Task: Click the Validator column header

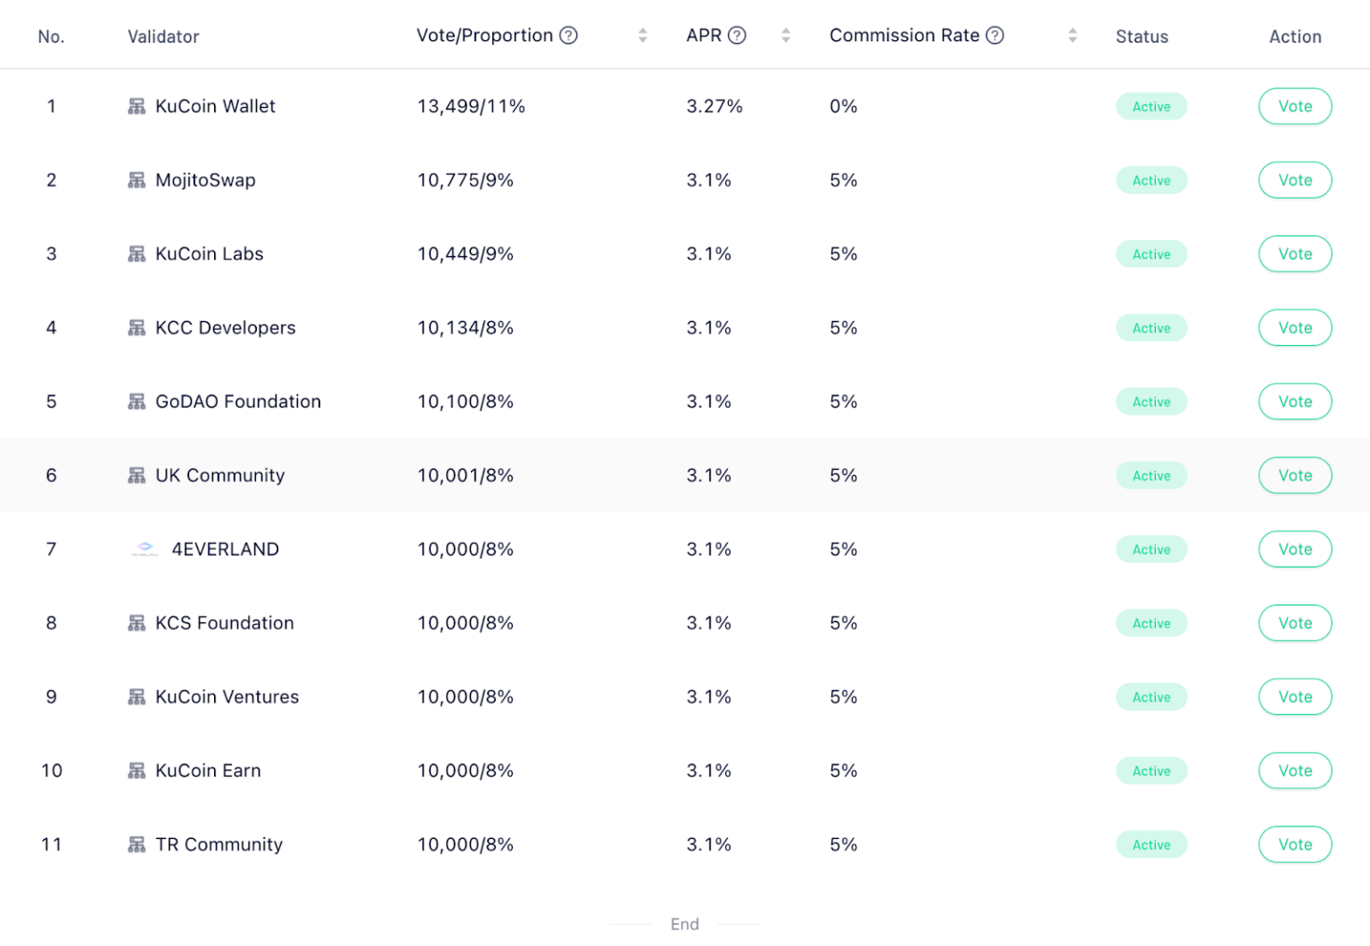Action: [x=163, y=37]
